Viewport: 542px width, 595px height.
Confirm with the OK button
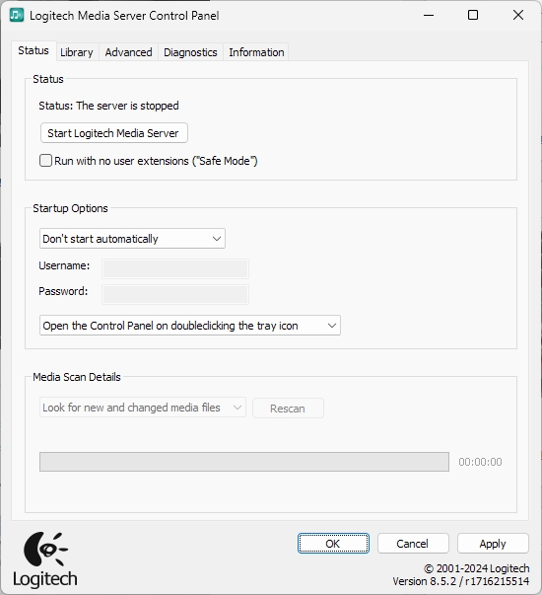coord(333,544)
